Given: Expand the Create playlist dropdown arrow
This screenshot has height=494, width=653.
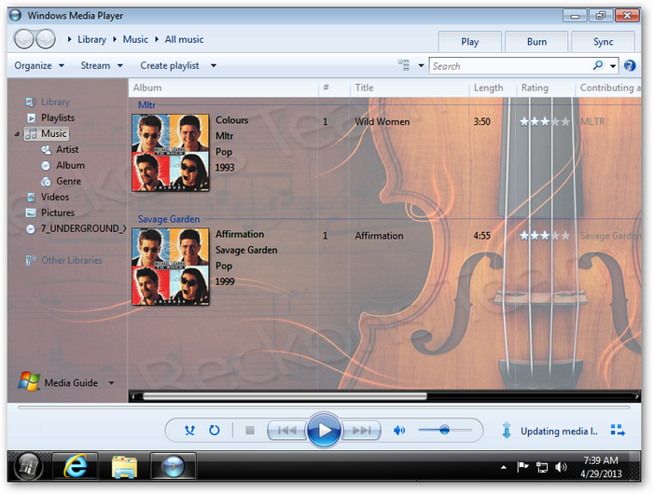Looking at the screenshot, I should tap(214, 65).
